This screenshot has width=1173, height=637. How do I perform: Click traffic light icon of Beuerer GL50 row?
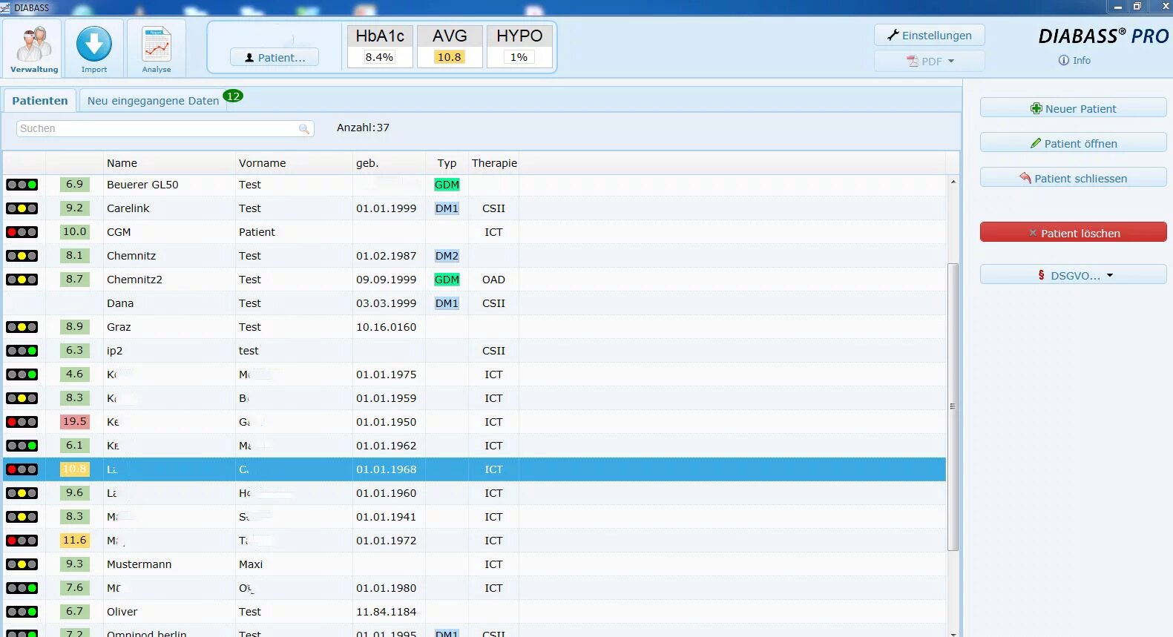[x=22, y=185]
